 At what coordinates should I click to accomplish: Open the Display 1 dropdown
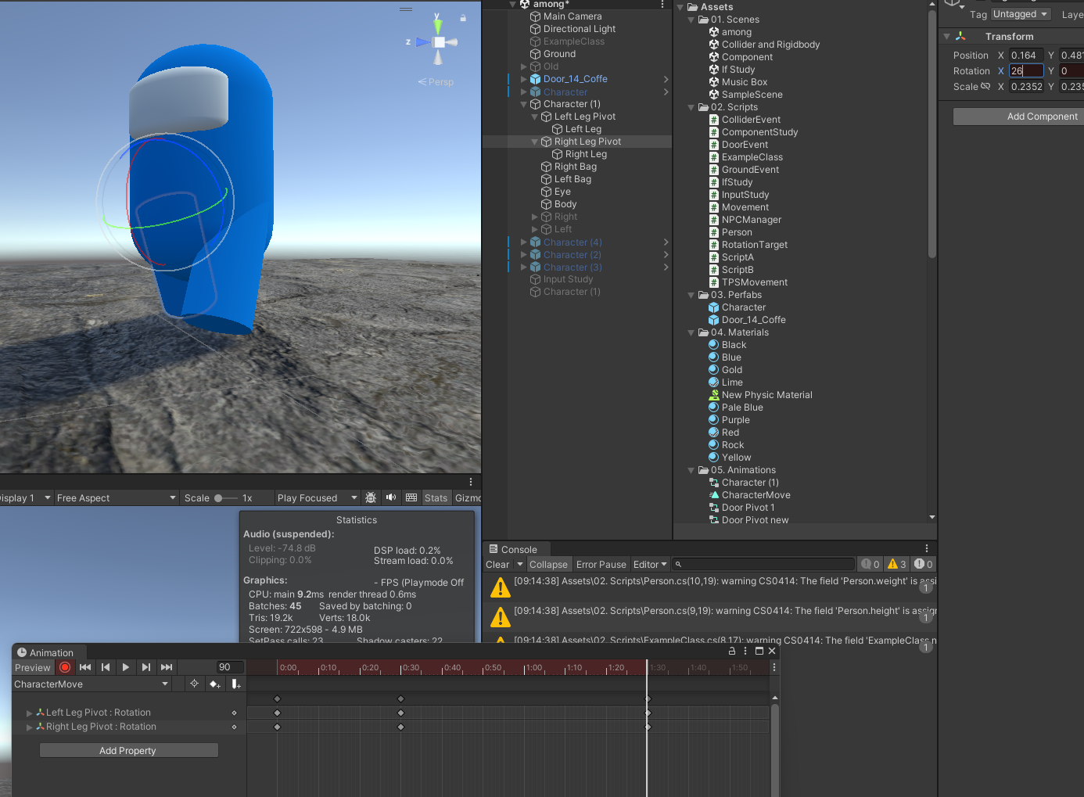click(26, 497)
